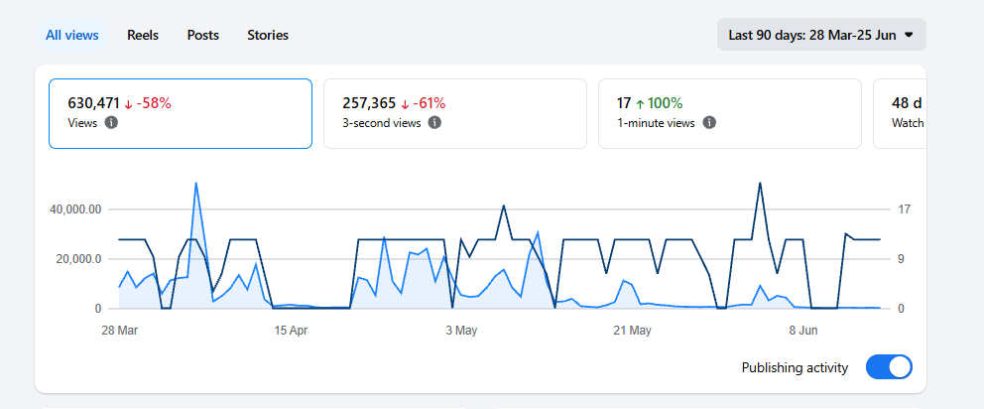984x409 pixels.
Task: Click the 15 Apr axis label
Action: [x=291, y=332]
